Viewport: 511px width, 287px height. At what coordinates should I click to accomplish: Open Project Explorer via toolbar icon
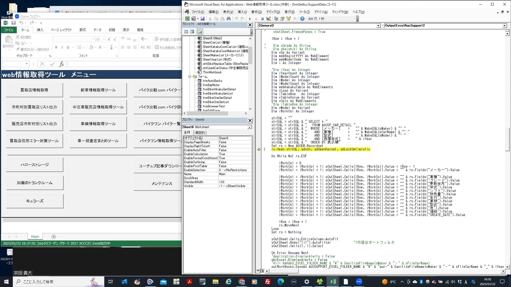pyautogui.click(x=276, y=19)
